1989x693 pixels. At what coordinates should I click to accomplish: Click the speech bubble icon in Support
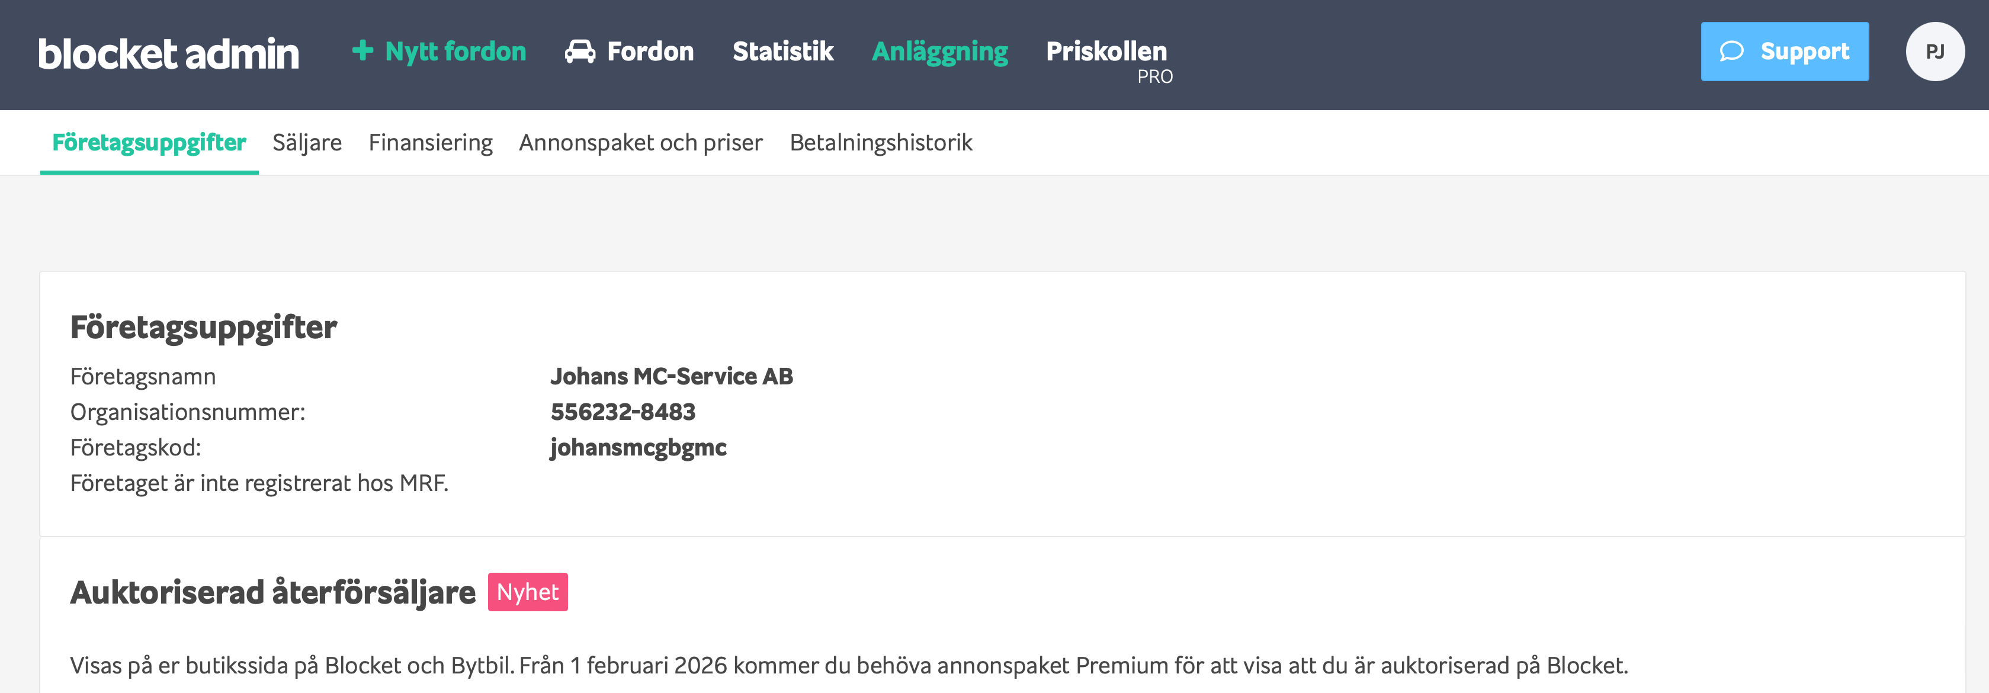[1731, 52]
